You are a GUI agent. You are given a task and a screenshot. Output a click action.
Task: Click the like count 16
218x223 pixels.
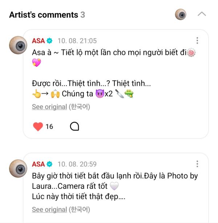click(49, 127)
